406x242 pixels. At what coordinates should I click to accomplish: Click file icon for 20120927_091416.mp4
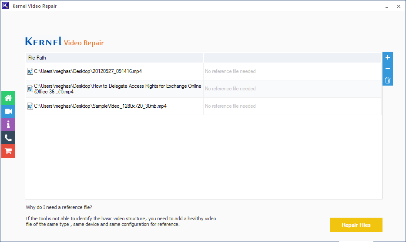[30, 71]
